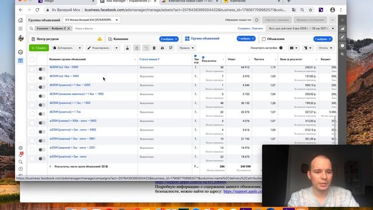
Task: Click the account avatar in sidebar
Action: pyautogui.click(x=21, y=38)
